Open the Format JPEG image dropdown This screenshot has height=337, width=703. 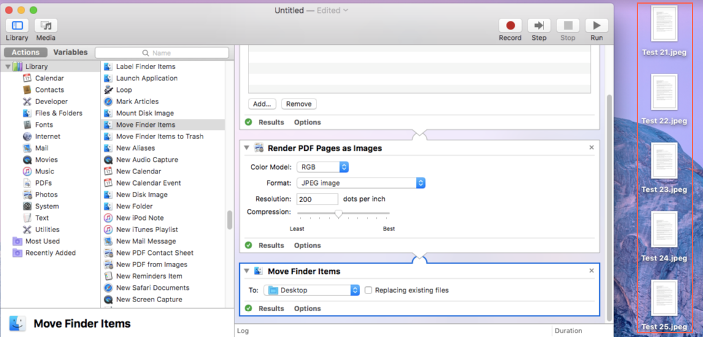pos(361,183)
